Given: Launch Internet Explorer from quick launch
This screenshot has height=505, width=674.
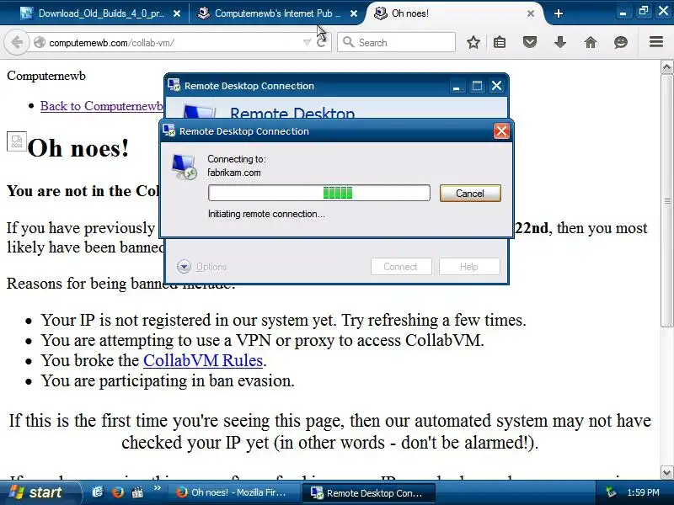Looking at the screenshot, I should pyautogui.click(x=98, y=492).
